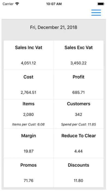The width and height of the screenshot is (107, 191).
Task: Click Spend per Cust: 11.85 text
Action: click(79, 124)
